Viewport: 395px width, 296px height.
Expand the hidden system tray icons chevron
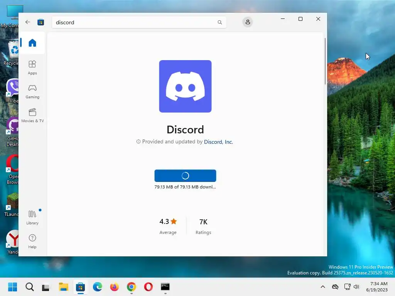coord(323,287)
